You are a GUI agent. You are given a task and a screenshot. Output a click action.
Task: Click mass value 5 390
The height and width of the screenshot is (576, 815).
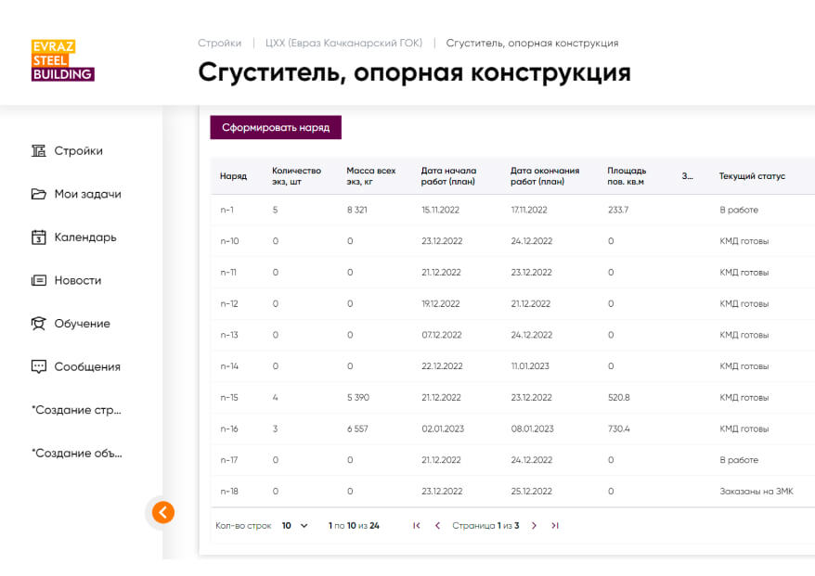[358, 397]
